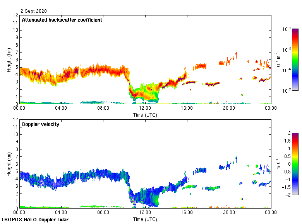Click the Attenuated backscatter coefficient plot title
The image size is (302, 224).
(x=62, y=20)
